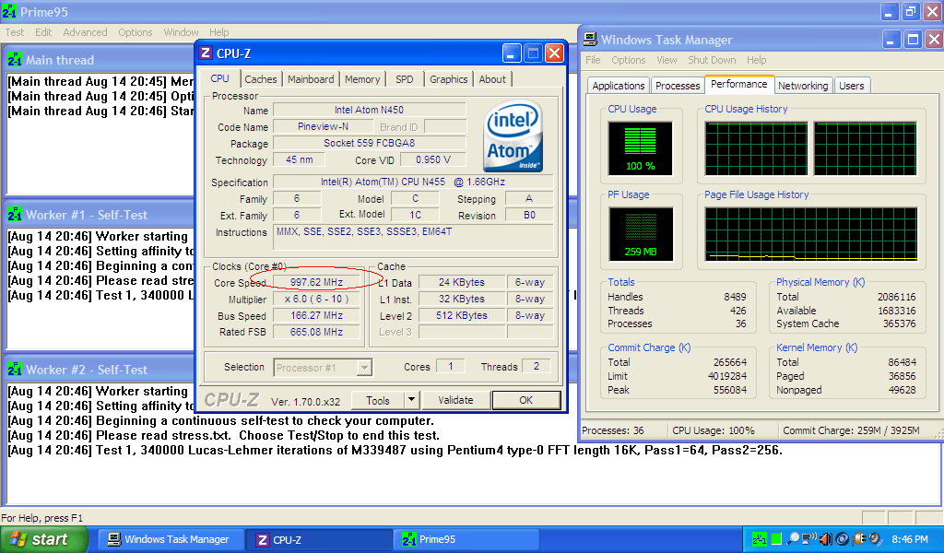Click the L1 Data cache value 24 KBytes

point(462,282)
